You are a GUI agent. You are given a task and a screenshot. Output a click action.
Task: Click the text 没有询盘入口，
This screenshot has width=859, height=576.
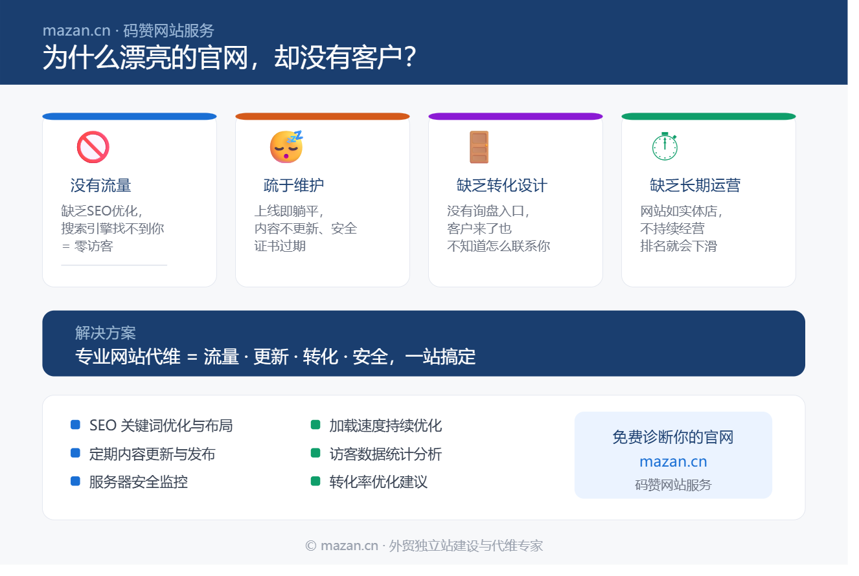[488, 211]
